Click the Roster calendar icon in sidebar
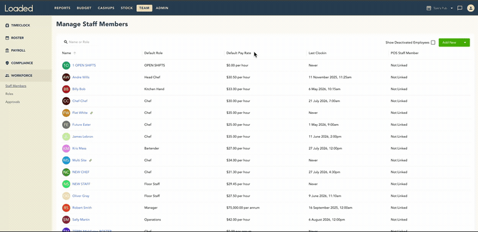The image size is (478, 232). pos(7,38)
